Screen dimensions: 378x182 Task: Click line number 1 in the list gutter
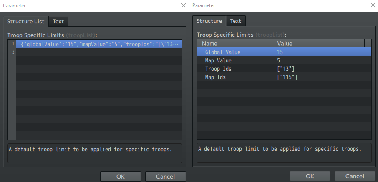(x=13, y=44)
